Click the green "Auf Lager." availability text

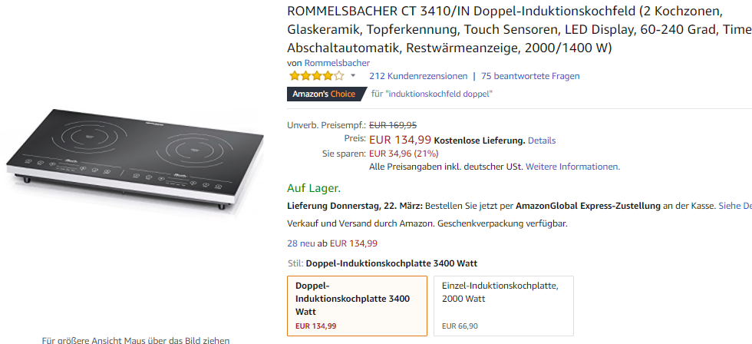click(x=314, y=188)
